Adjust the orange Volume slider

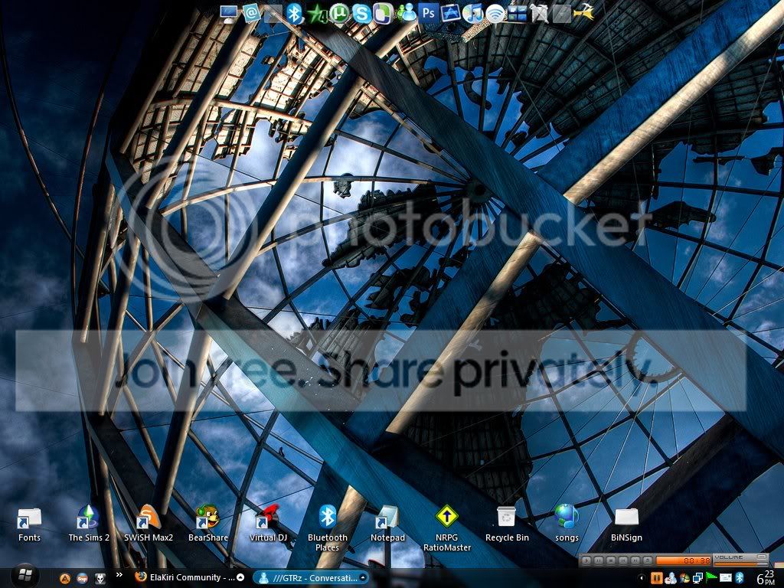tap(741, 564)
